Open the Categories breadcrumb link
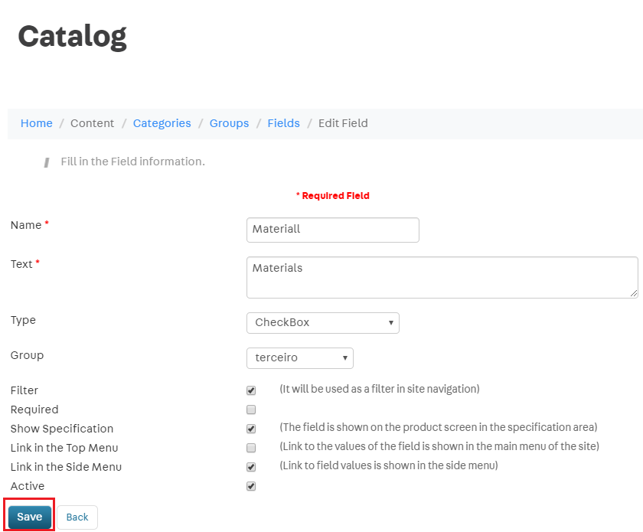The image size is (643, 532). coord(162,123)
